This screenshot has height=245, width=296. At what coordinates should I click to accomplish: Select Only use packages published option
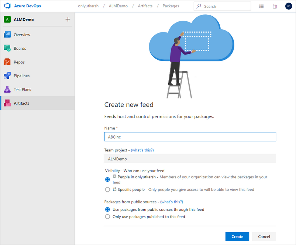[x=107, y=217]
